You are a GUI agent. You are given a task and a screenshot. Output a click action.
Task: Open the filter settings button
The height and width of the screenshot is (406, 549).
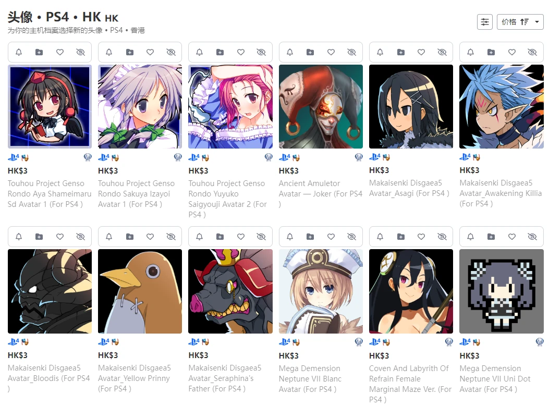484,22
